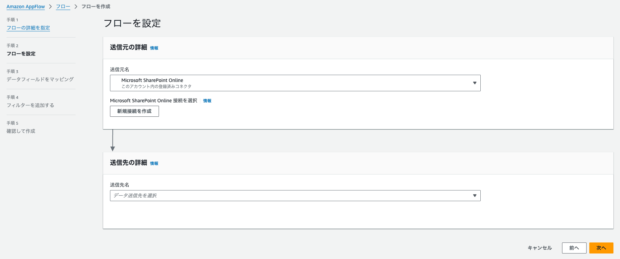Click the orange 次へ button
Screen dimensions: 620x259
point(601,248)
